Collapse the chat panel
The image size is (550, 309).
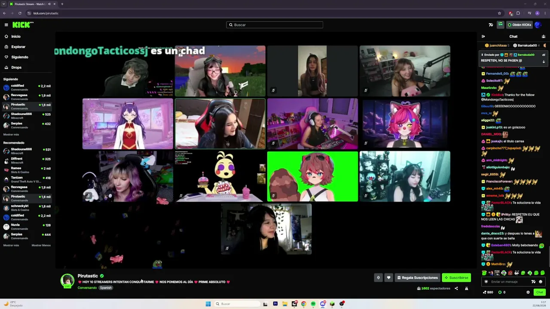(x=483, y=36)
